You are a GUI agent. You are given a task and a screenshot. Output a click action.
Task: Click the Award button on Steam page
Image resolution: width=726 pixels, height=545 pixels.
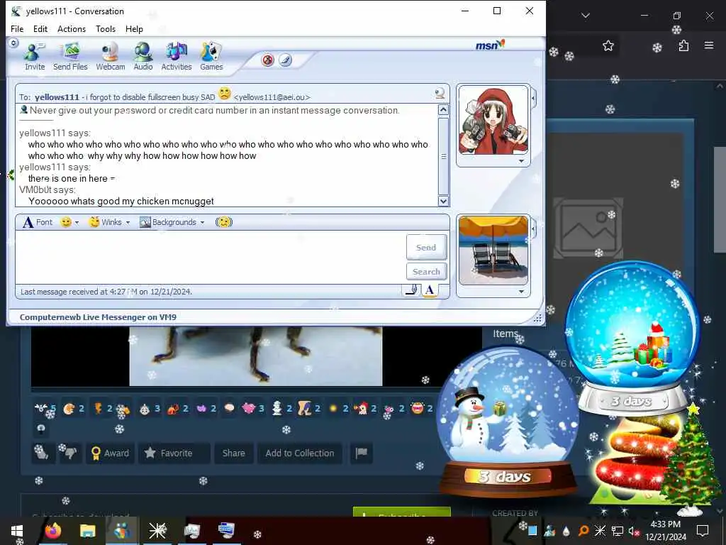click(x=110, y=453)
